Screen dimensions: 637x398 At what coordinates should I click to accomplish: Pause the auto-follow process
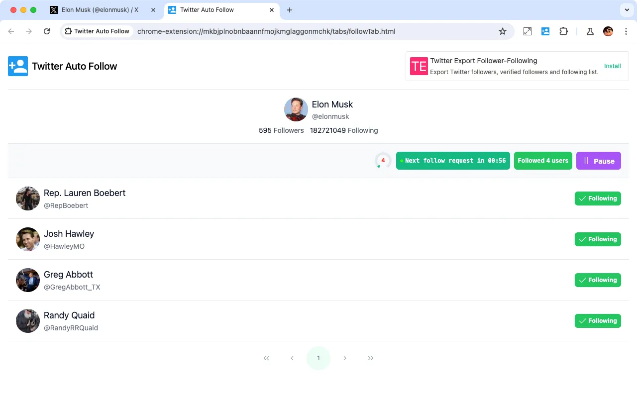tap(598, 161)
